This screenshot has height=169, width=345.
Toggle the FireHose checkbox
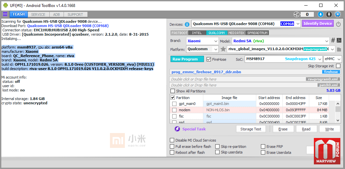click(x=208, y=59)
